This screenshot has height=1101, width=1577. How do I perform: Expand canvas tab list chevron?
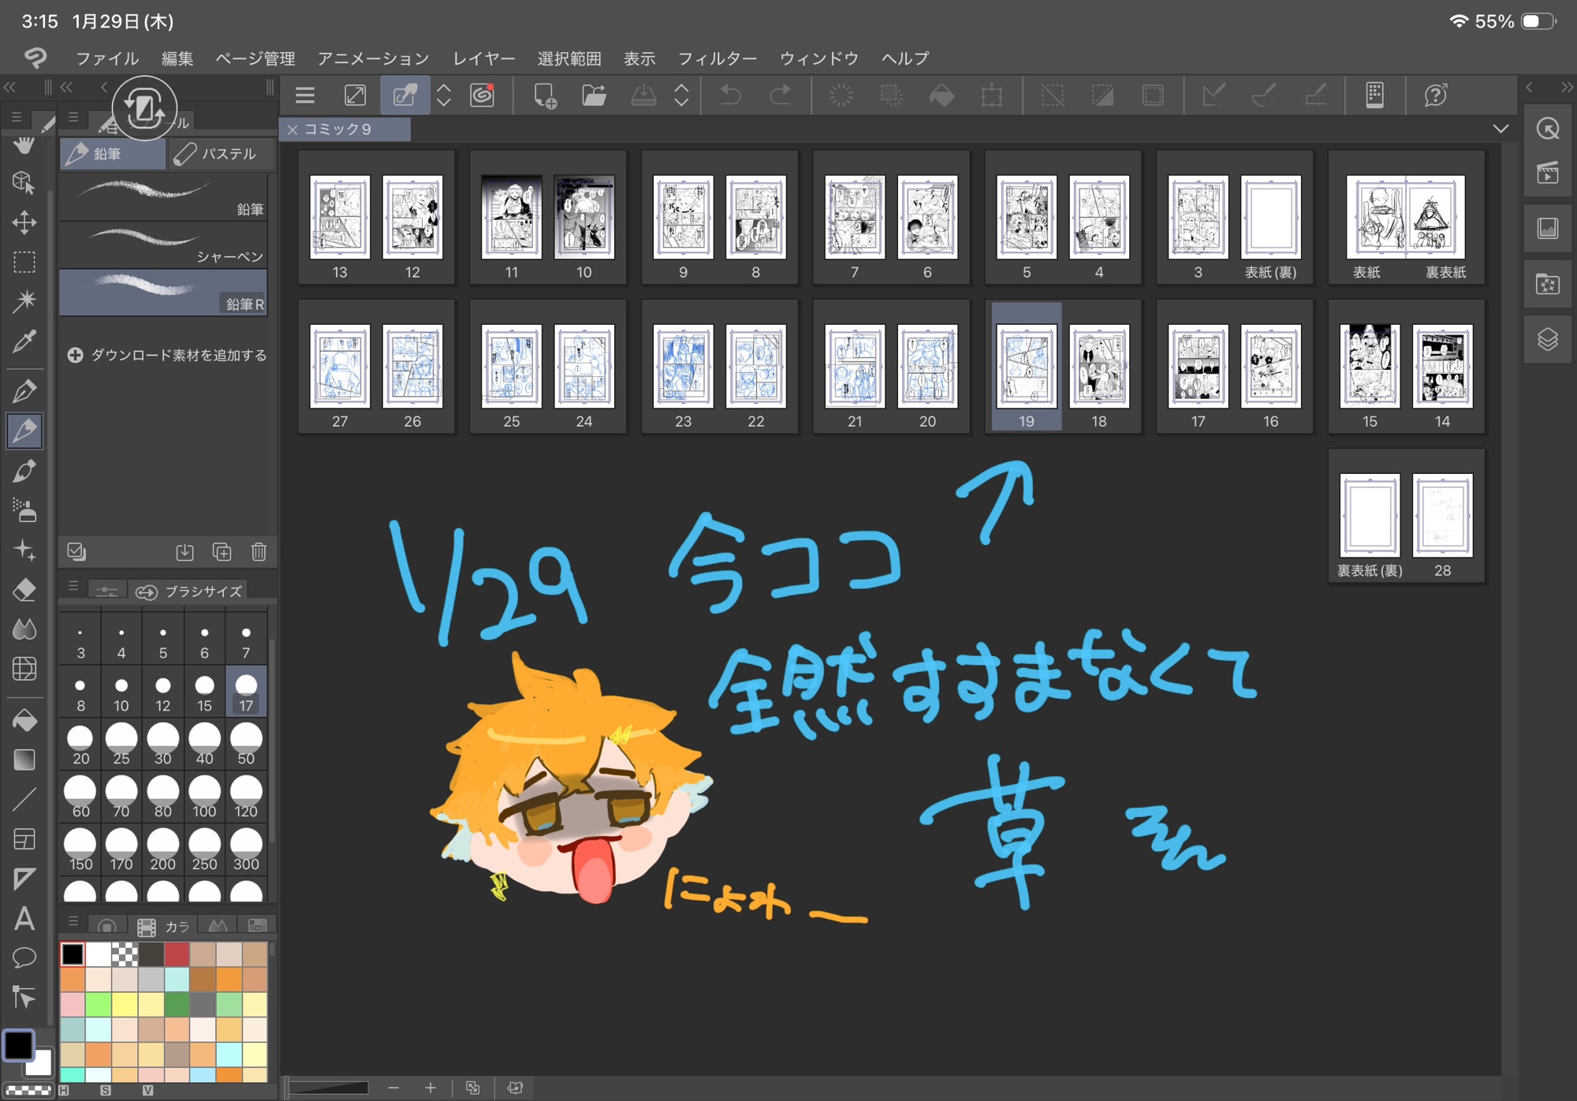pos(1501,129)
